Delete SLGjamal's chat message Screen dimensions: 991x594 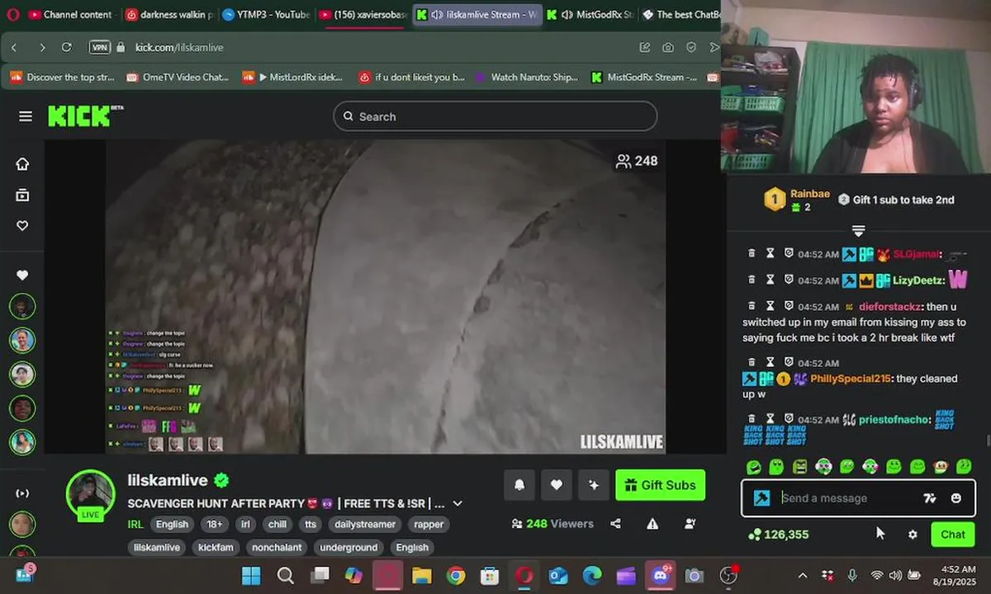pyautogui.click(x=752, y=254)
